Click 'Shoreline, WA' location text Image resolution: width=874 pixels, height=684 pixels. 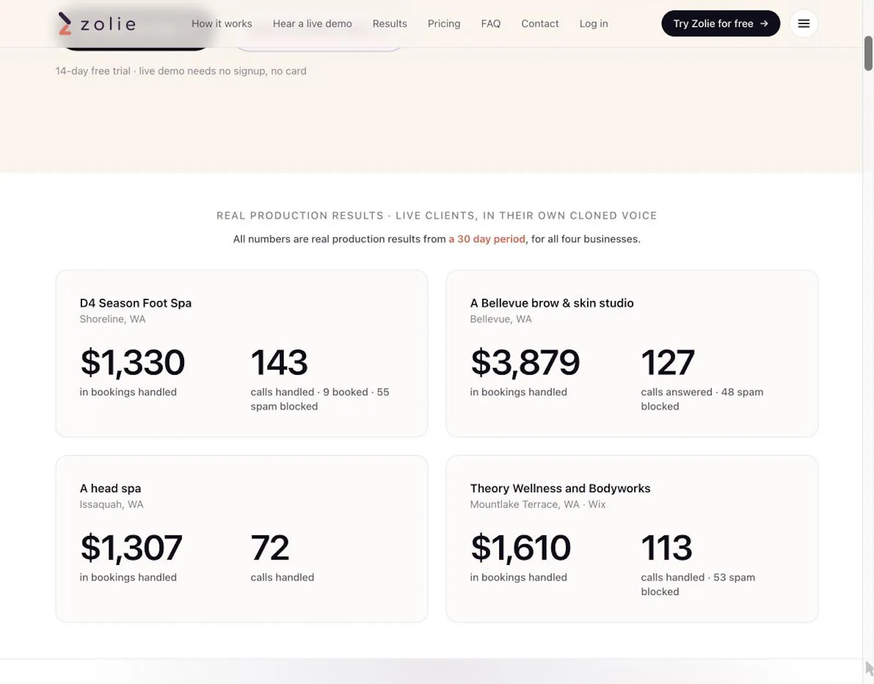(113, 319)
